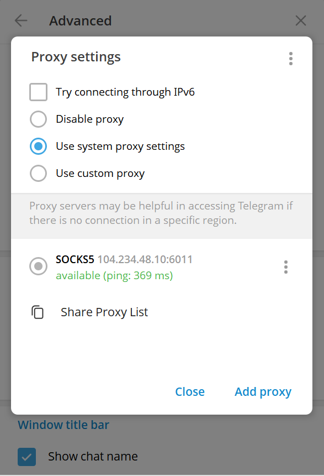Open the kebab menu next to Proxy settings
Screen dimensions: 324x476
[291, 59]
